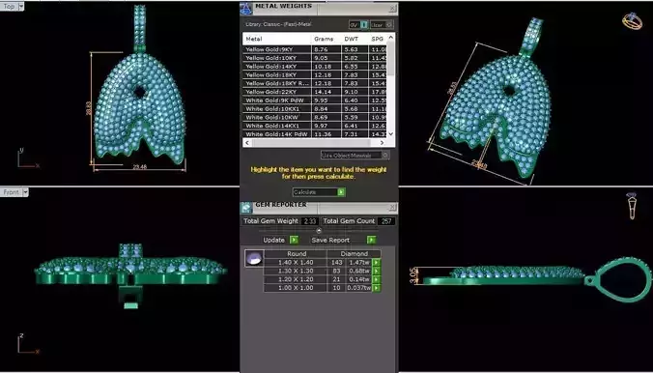Screen dimensions: 653x373
Task: Click the Total Gem Count value 257
Action: point(386,221)
